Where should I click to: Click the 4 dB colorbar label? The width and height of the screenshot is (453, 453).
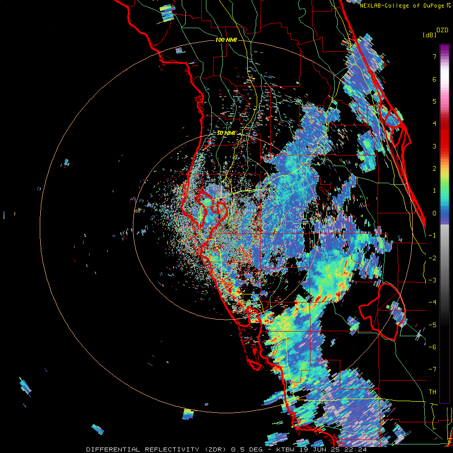(x=434, y=124)
